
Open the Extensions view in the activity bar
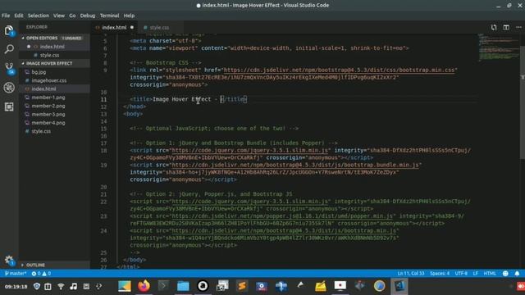click(x=9, y=107)
